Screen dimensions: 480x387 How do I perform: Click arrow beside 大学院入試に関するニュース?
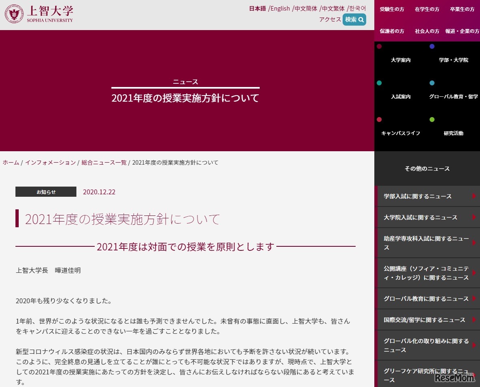(474, 217)
